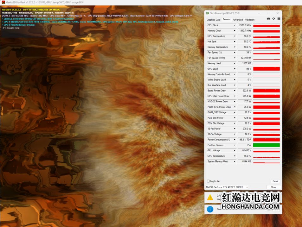Click the GPU Load red graph
Screen dimensions: 302x227
(267, 69)
